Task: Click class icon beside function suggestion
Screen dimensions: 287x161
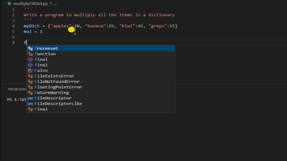Action: click(30, 54)
